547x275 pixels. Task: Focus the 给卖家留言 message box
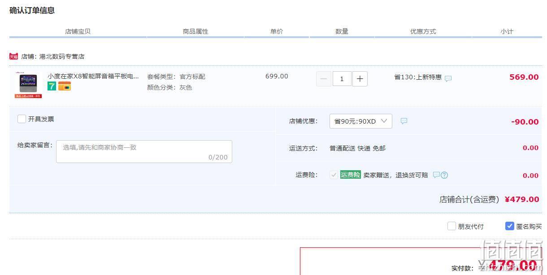point(144,151)
